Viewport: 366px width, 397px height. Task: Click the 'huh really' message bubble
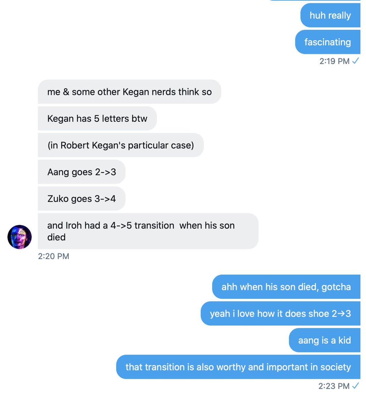click(x=330, y=15)
